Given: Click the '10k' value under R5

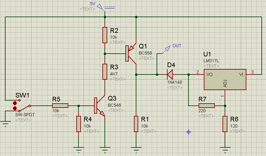Looking at the screenshot, I should (56, 111).
